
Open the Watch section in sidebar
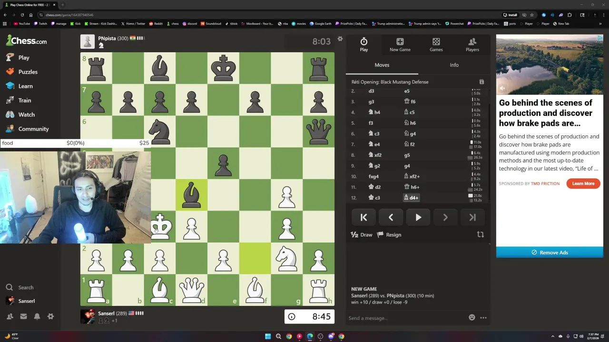(20, 114)
